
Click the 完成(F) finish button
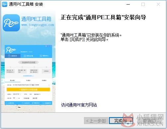point(121,121)
